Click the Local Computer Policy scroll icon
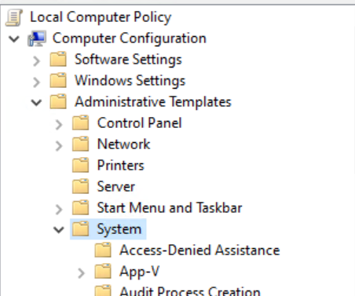This screenshot has height=296, width=355. tap(13, 17)
